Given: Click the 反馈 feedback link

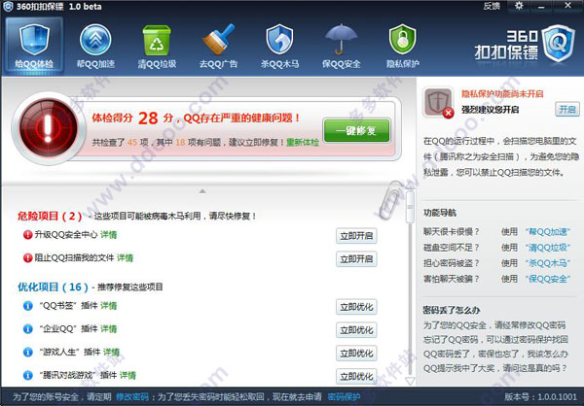Looking at the screenshot, I should [492, 6].
